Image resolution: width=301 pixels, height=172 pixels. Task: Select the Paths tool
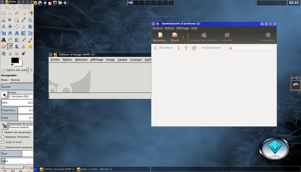pos(17,20)
